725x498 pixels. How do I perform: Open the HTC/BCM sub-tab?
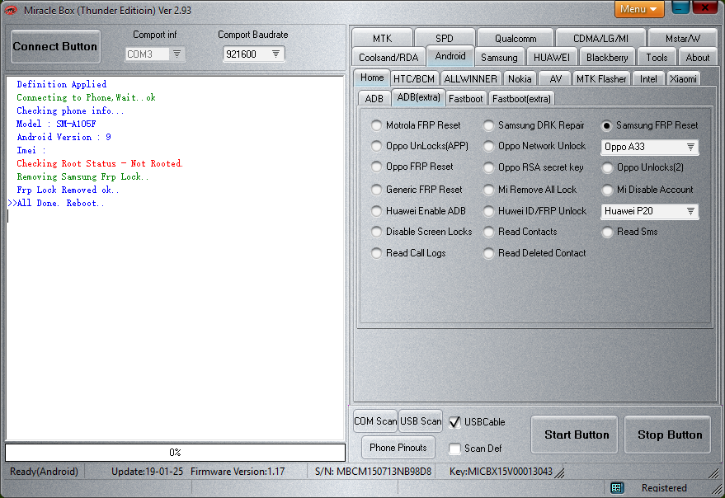[x=414, y=79]
